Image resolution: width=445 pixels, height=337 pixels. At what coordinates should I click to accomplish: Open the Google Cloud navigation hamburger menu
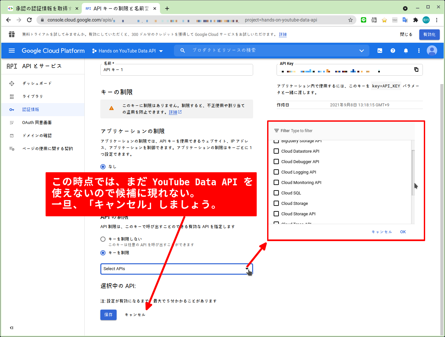[x=12, y=51]
